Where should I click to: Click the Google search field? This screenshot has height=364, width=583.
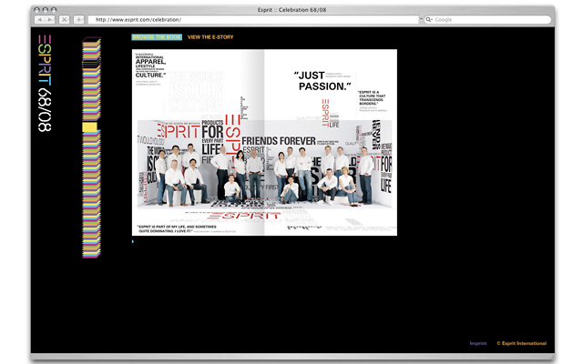coord(488,20)
